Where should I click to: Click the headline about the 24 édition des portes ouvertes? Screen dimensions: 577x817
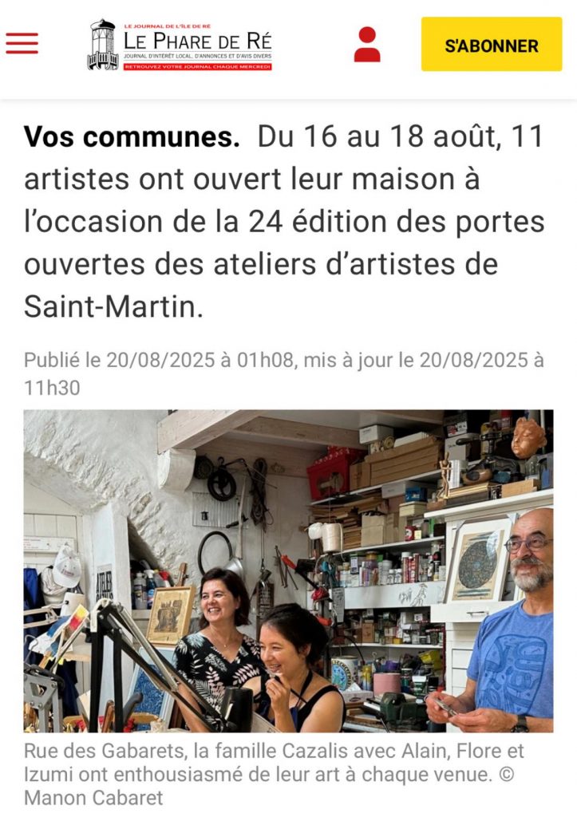tap(285, 222)
